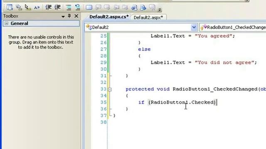Screen dimensions: 266x149
Task: Uncomment the selected lines
Action: click(x=78, y=7)
